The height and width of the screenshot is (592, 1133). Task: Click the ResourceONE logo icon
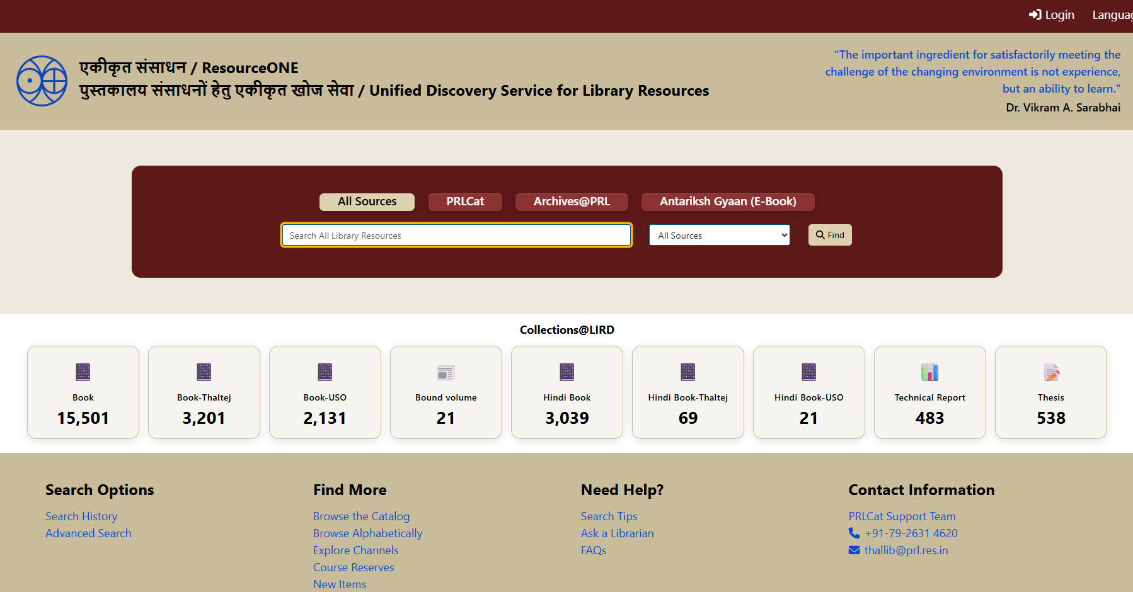[x=42, y=81]
